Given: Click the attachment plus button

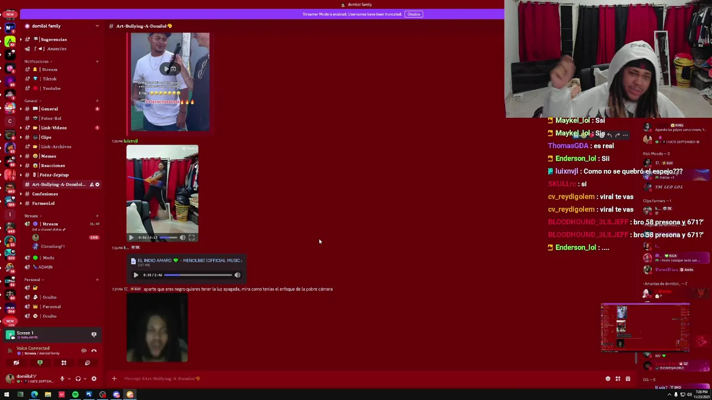Looking at the screenshot, I should tap(114, 379).
